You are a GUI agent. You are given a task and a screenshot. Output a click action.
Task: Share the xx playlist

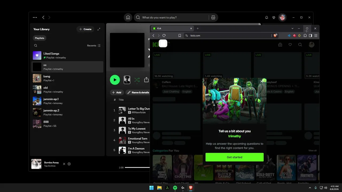click(x=146, y=80)
